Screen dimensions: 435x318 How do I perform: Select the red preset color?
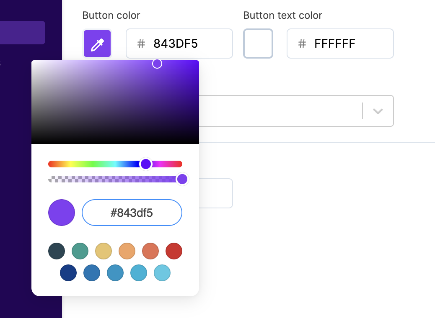(x=174, y=251)
